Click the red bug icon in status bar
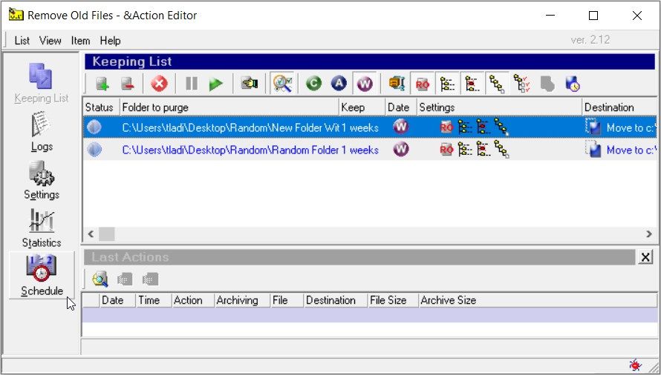 [635, 365]
